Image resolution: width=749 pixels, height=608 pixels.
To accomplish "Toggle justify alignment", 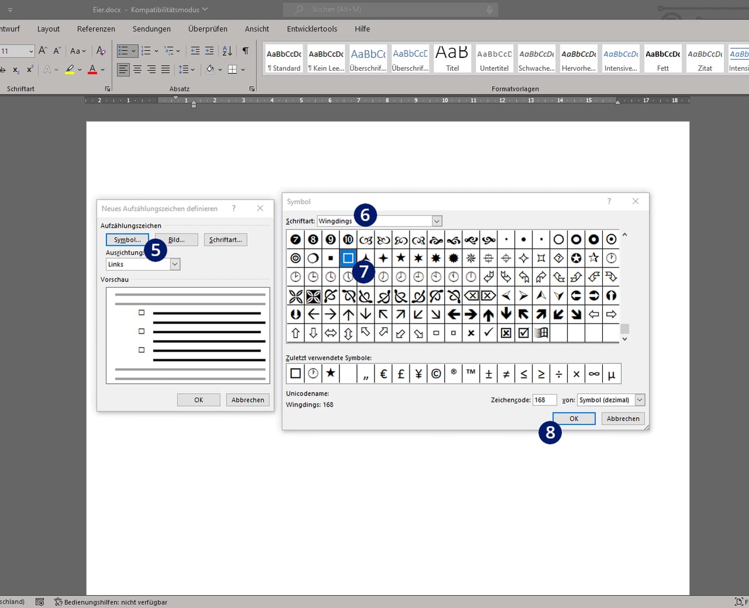I will click(x=166, y=70).
